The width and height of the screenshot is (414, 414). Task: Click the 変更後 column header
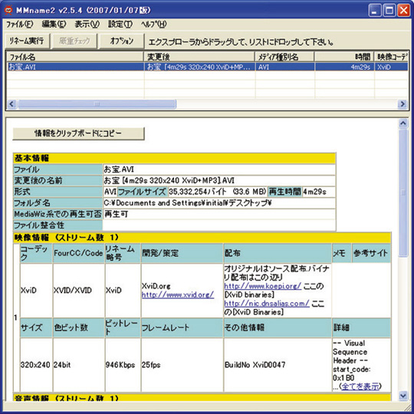(x=199, y=57)
